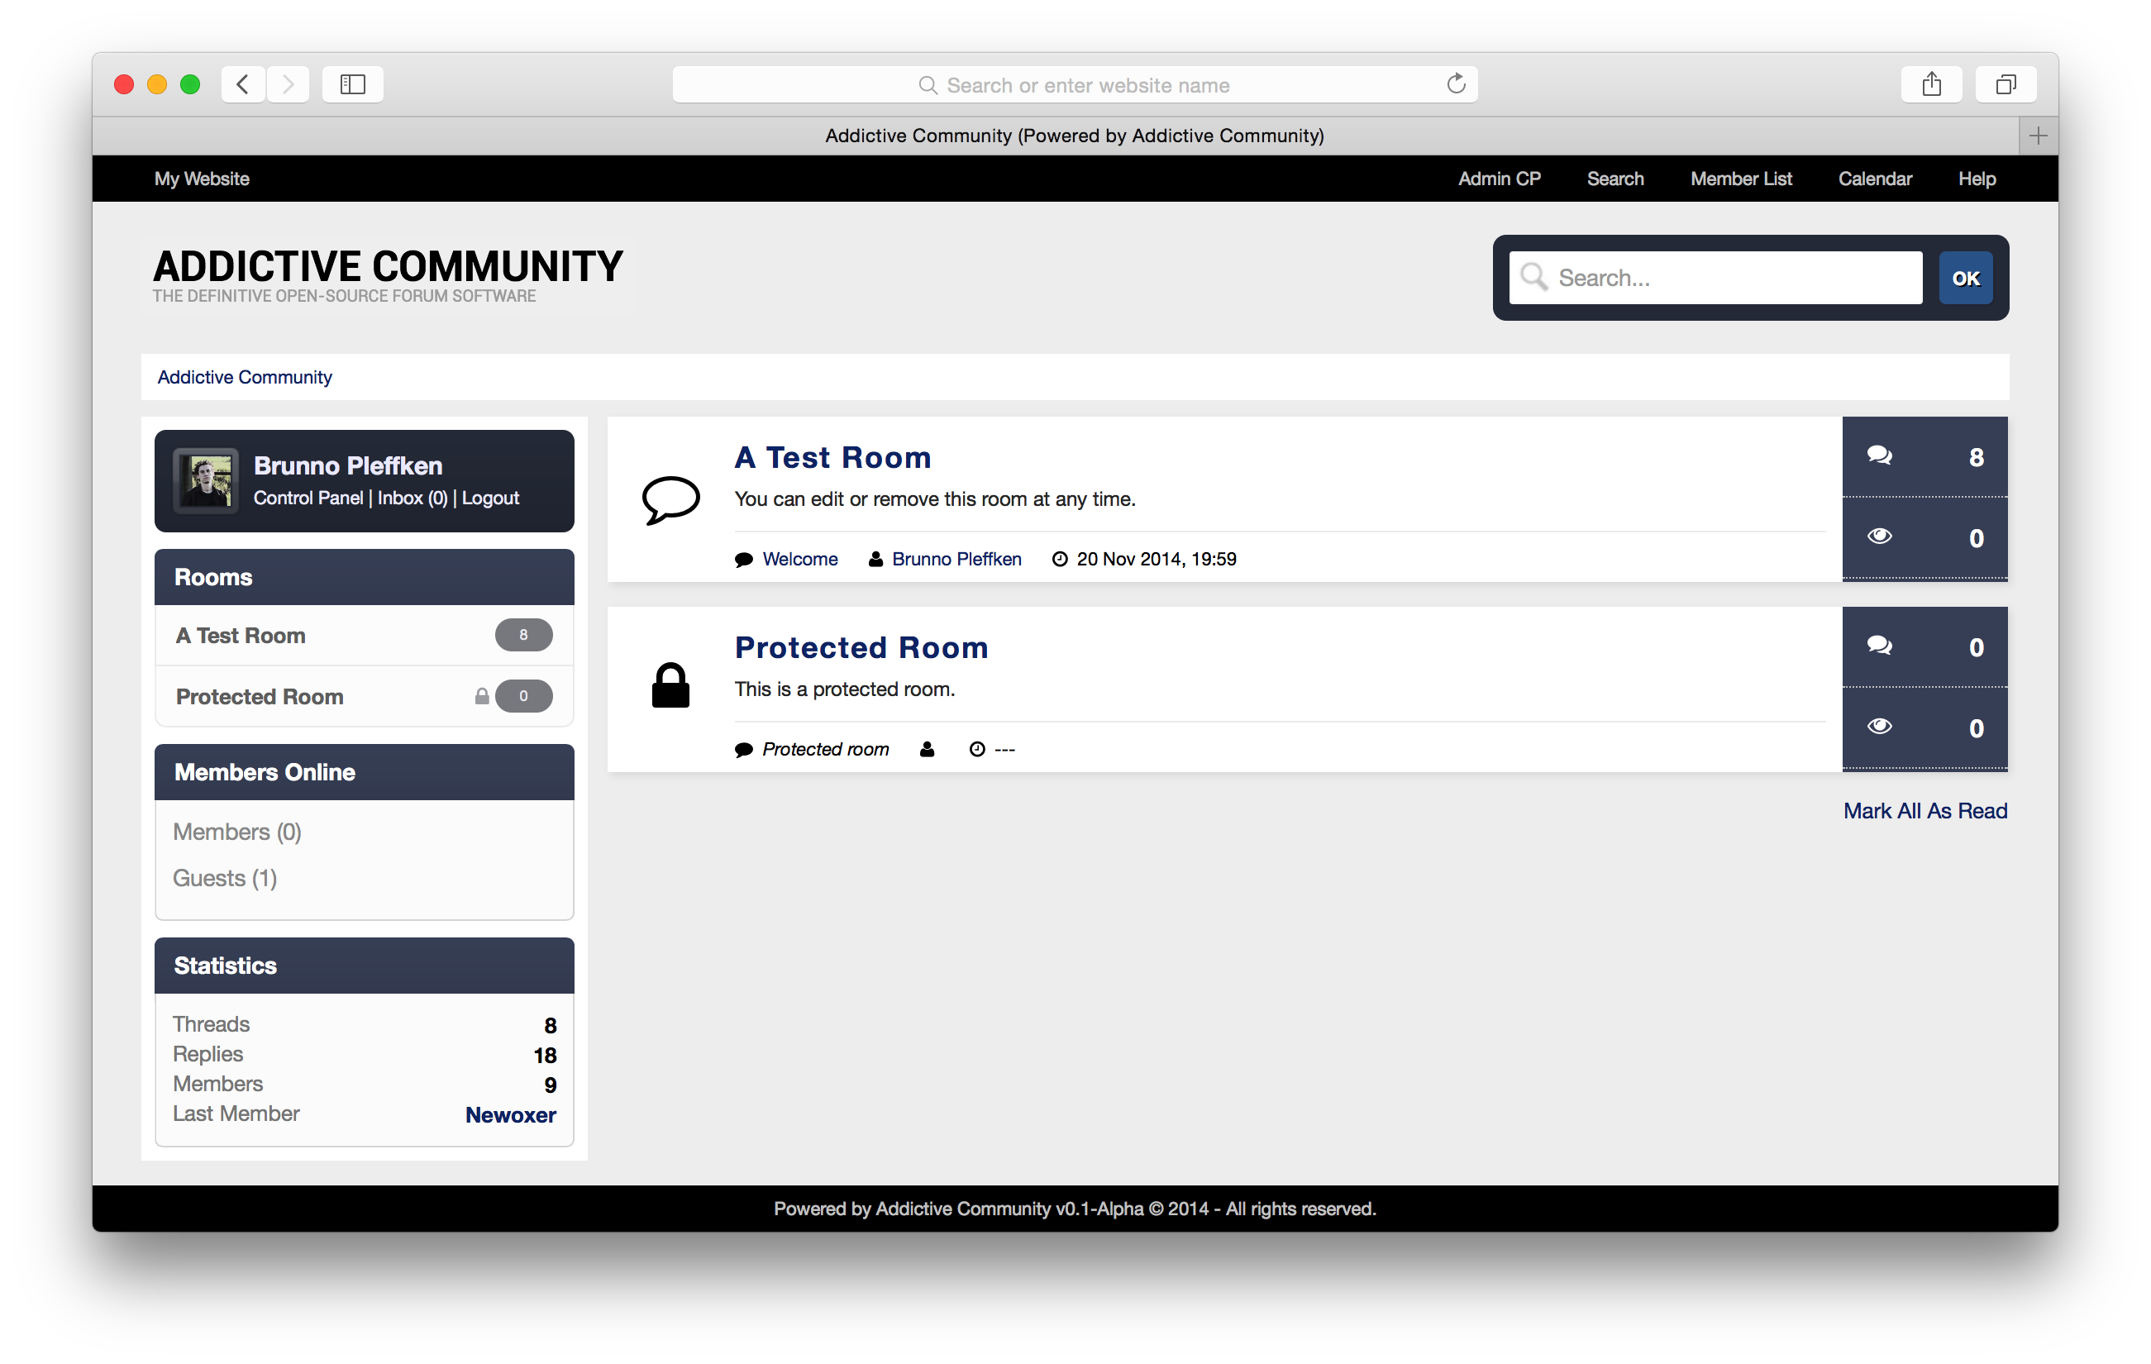The image size is (2151, 1364).
Task: Open the Calendar from the top navigation
Action: coord(1874,179)
